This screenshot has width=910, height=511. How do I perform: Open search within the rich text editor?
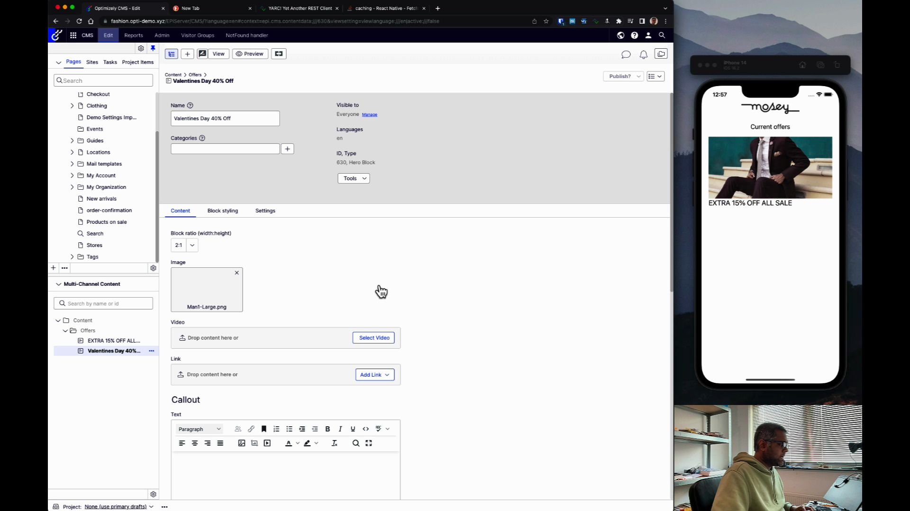pos(355,443)
